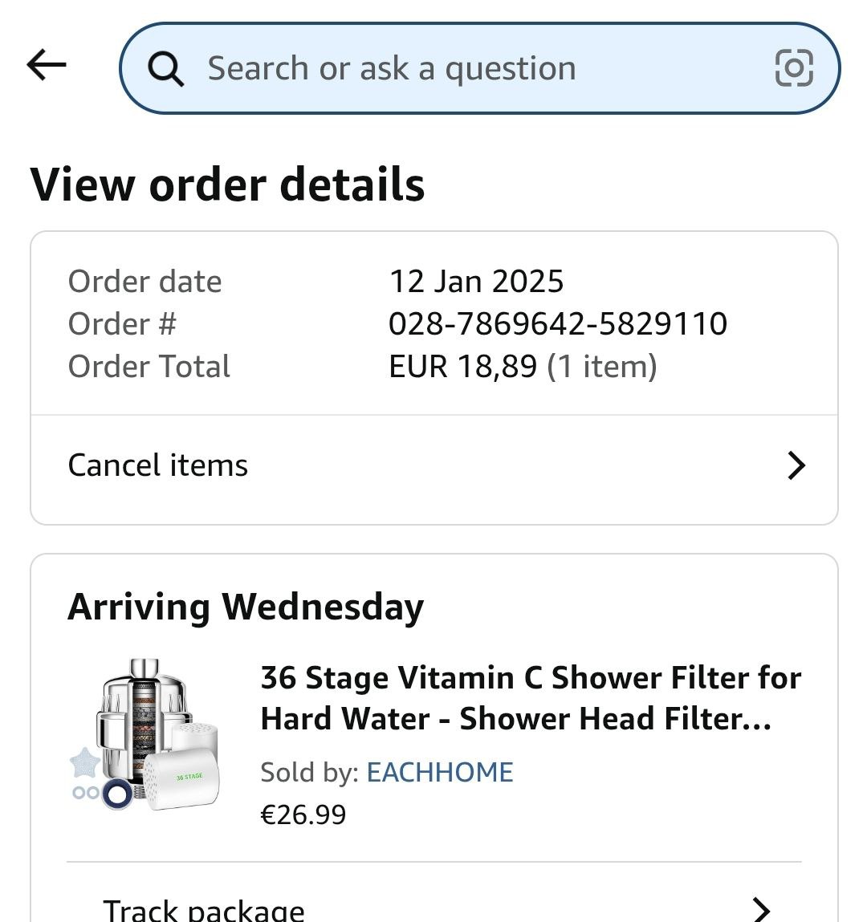Click the Order # label
Screen dimensions: 867x922
click(x=122, y=324)
